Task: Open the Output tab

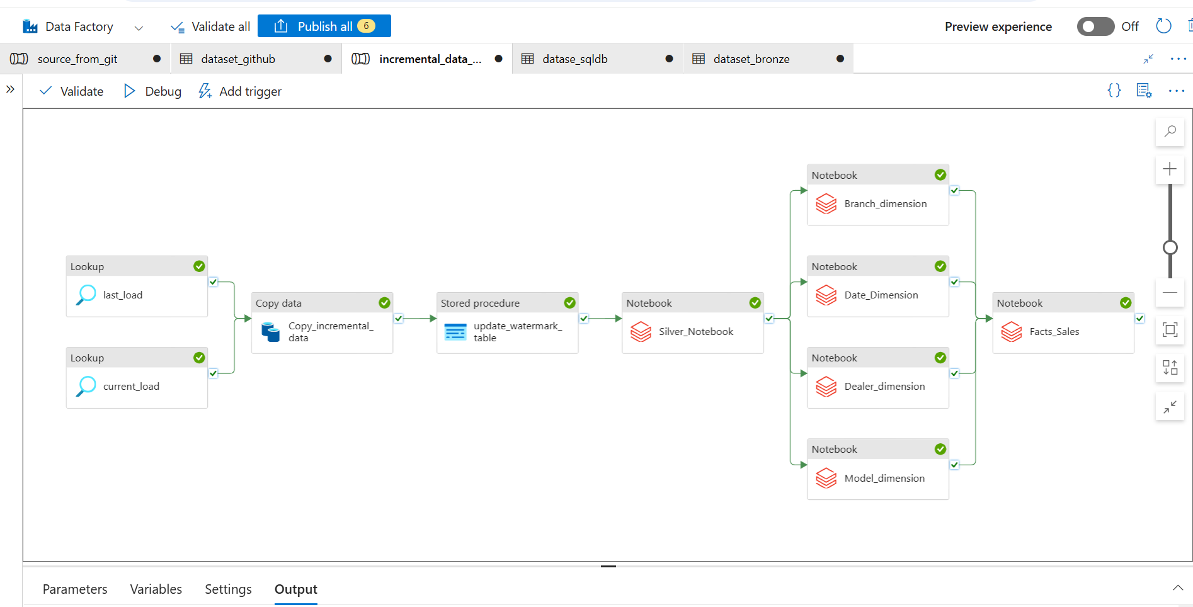Action: coord(296,589)
